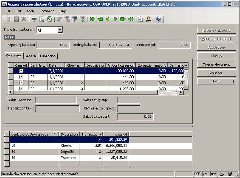Click the grid scroll right arrow
This screenshot has height=178, width=240.
[x=181, y=92]
